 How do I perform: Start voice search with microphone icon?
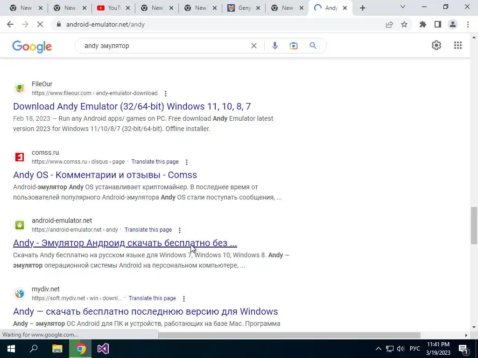point(274,46)
